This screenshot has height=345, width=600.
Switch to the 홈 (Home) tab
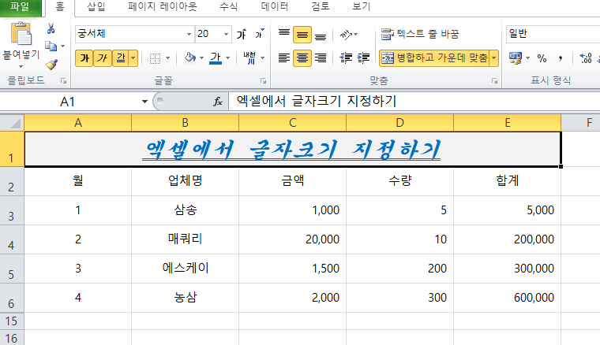tap(60, 7)
